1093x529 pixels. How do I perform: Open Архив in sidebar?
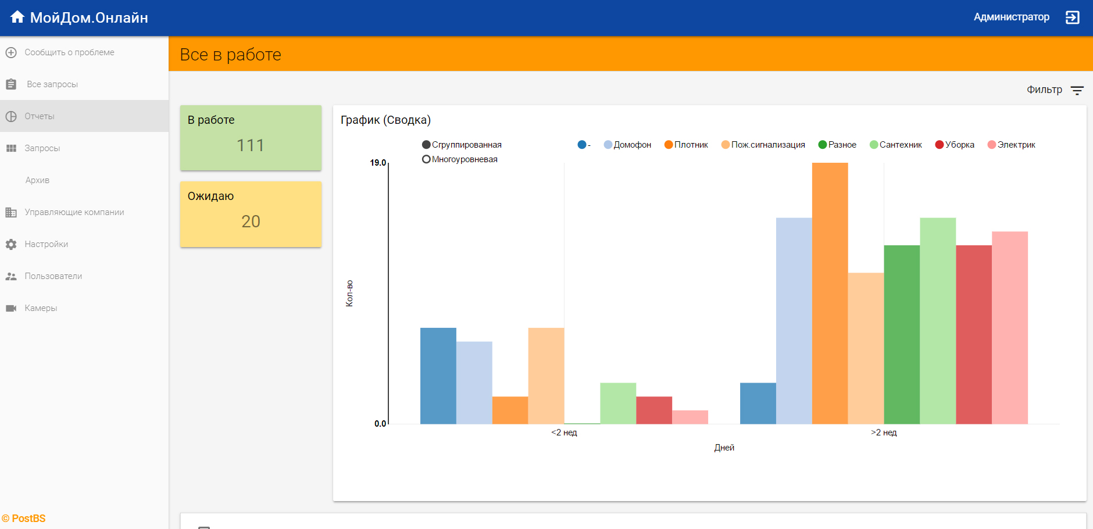click(x=84, y=180)
